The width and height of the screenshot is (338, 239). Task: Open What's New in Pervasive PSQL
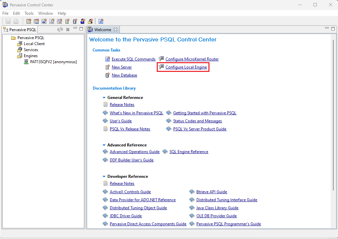137,113
